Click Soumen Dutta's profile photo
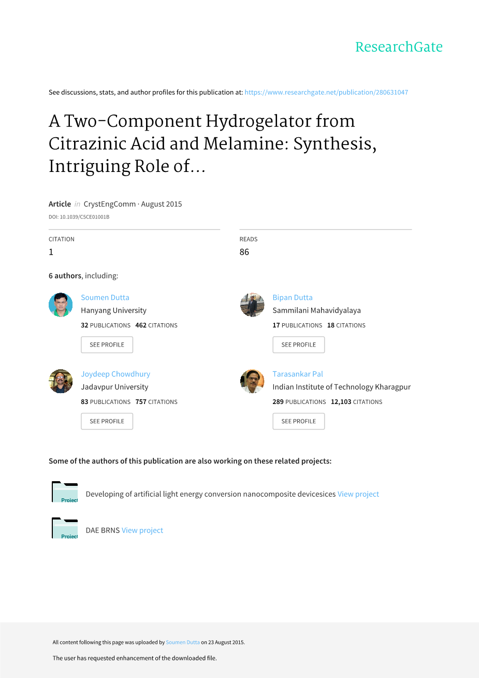 click(61, 305)
